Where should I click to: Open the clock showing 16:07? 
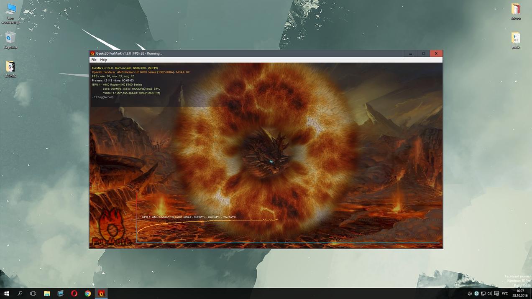point(520,293)
